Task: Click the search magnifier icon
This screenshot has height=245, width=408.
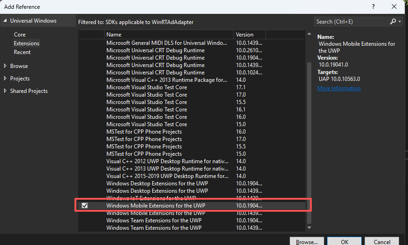Action: [x=393, y=21]
